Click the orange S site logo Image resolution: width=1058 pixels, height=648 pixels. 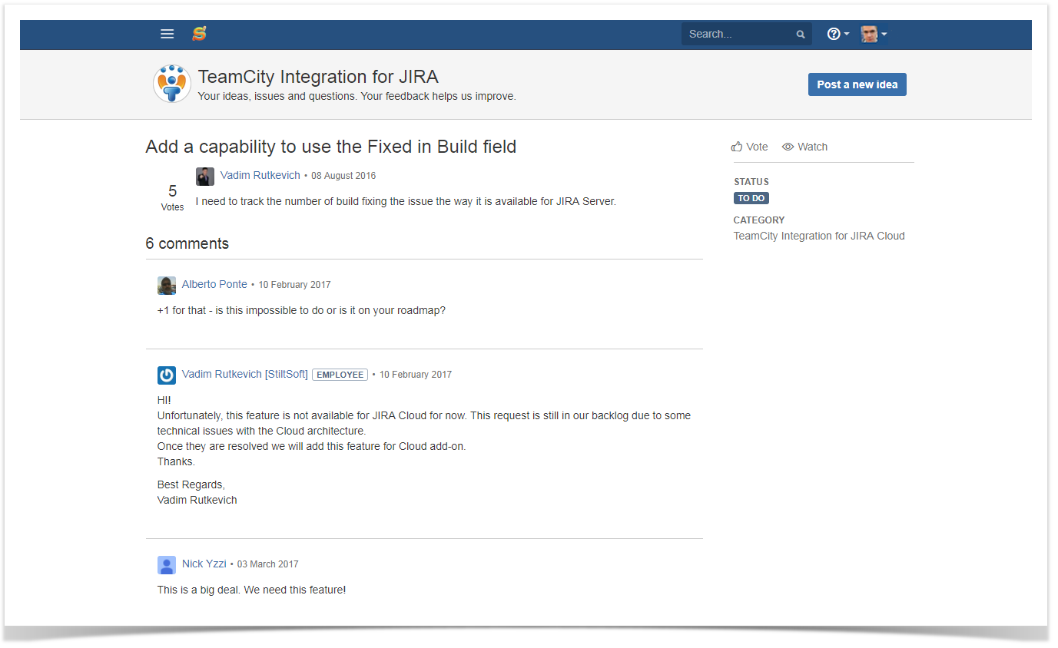coord(199,34)
